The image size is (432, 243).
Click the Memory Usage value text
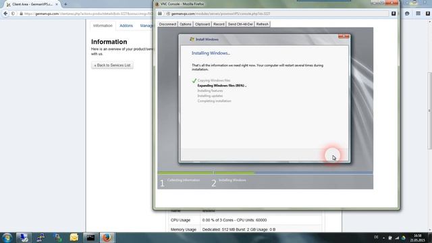[x=238, y=230]
